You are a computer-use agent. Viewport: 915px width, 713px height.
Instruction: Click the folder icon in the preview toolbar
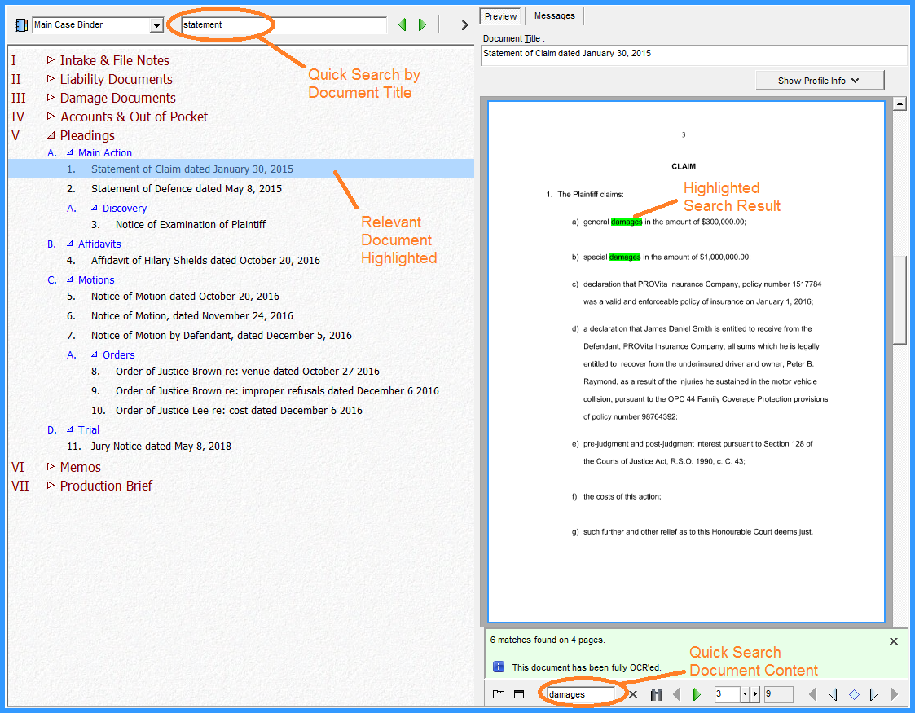[x=499, y=694]
